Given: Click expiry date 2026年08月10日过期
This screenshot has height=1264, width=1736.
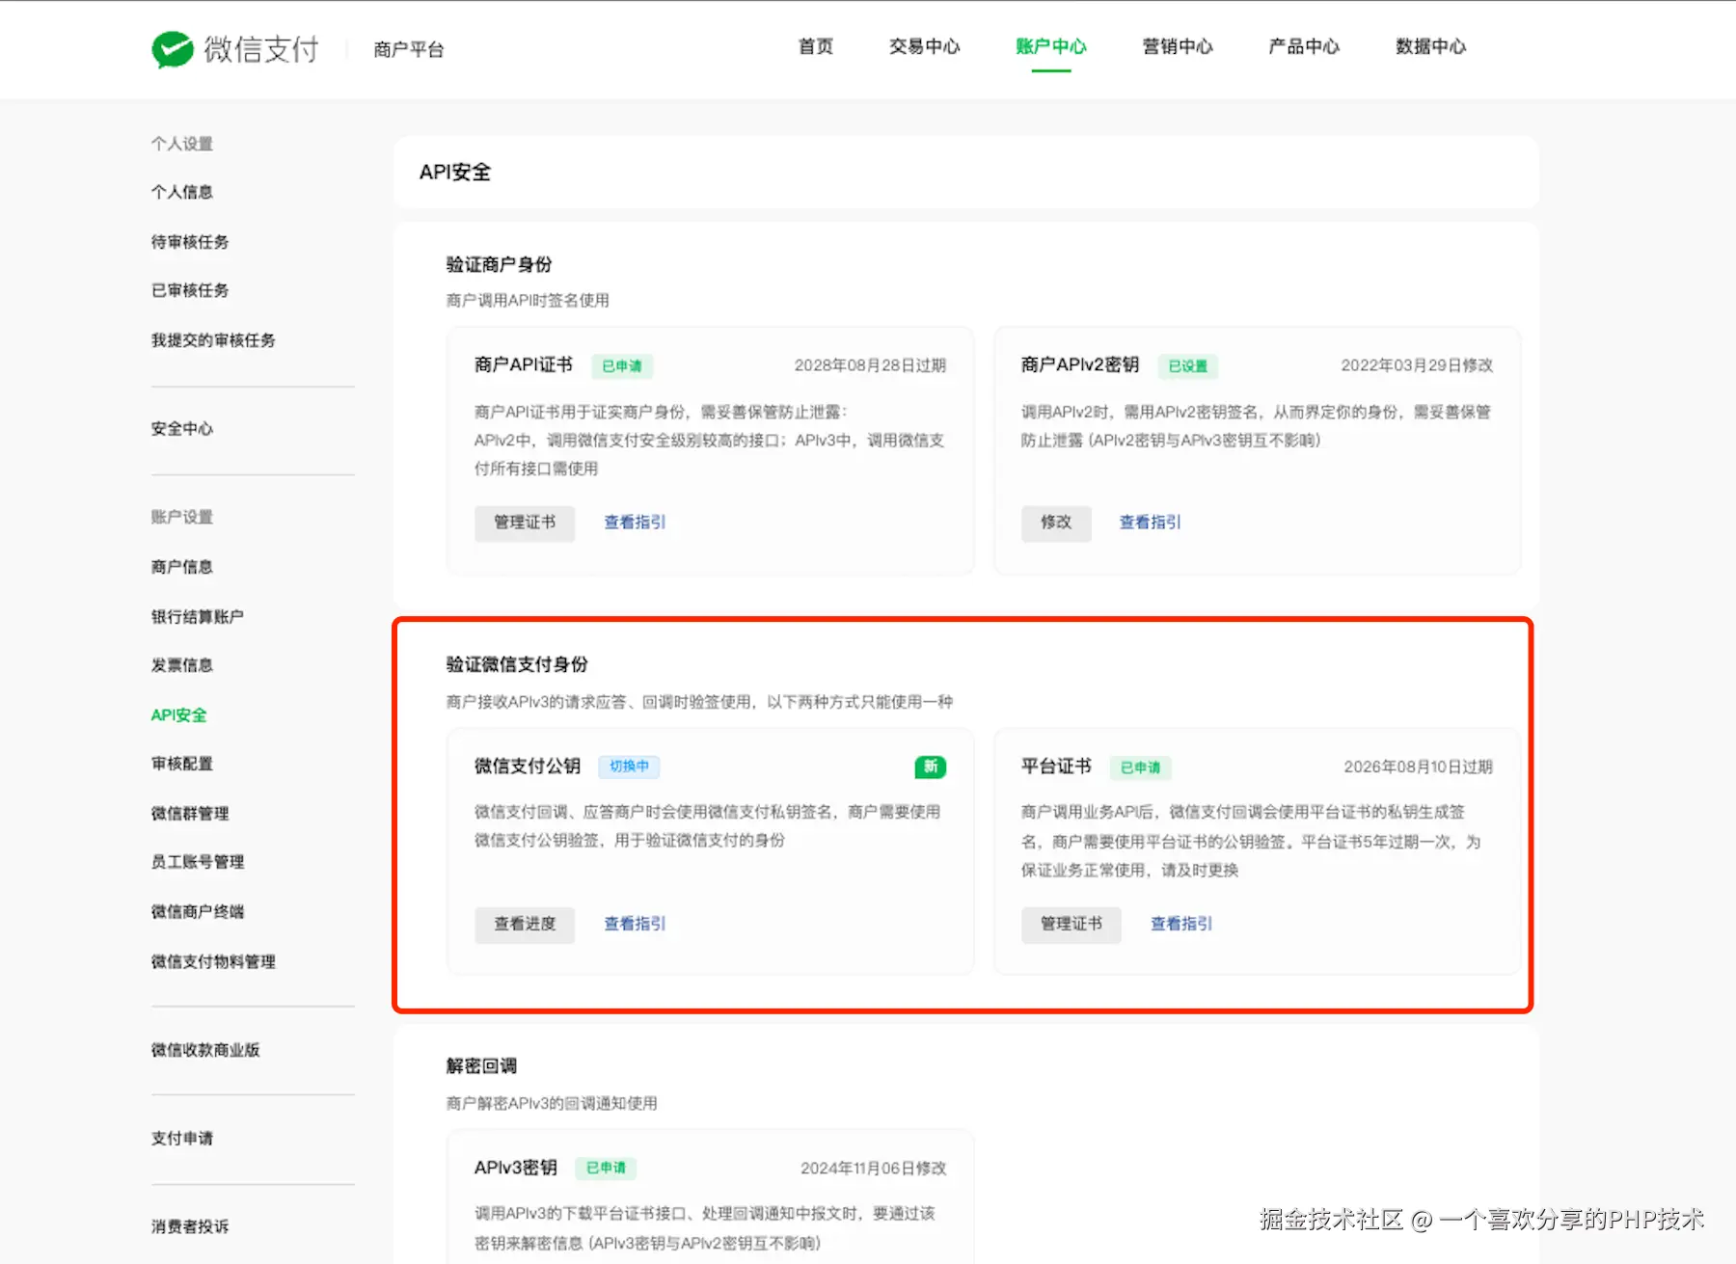Looking at the screenshot, I should pyautogui.click(x=1419, y=767).
